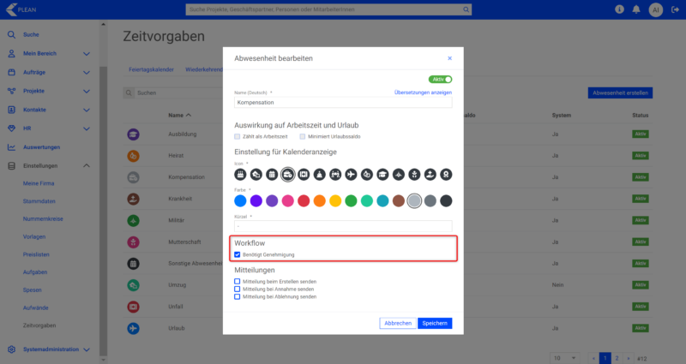The image size is (686, 364).
Task: Choose the graduation cap icon
Action: point(382,175)
